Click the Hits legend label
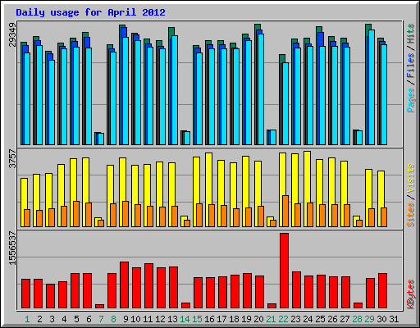This screenshot has height=328, width=420. pyautogui.click(x=411, y=34)
